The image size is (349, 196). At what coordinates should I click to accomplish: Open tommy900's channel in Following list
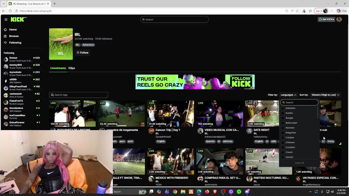click(x=22, y=66)
